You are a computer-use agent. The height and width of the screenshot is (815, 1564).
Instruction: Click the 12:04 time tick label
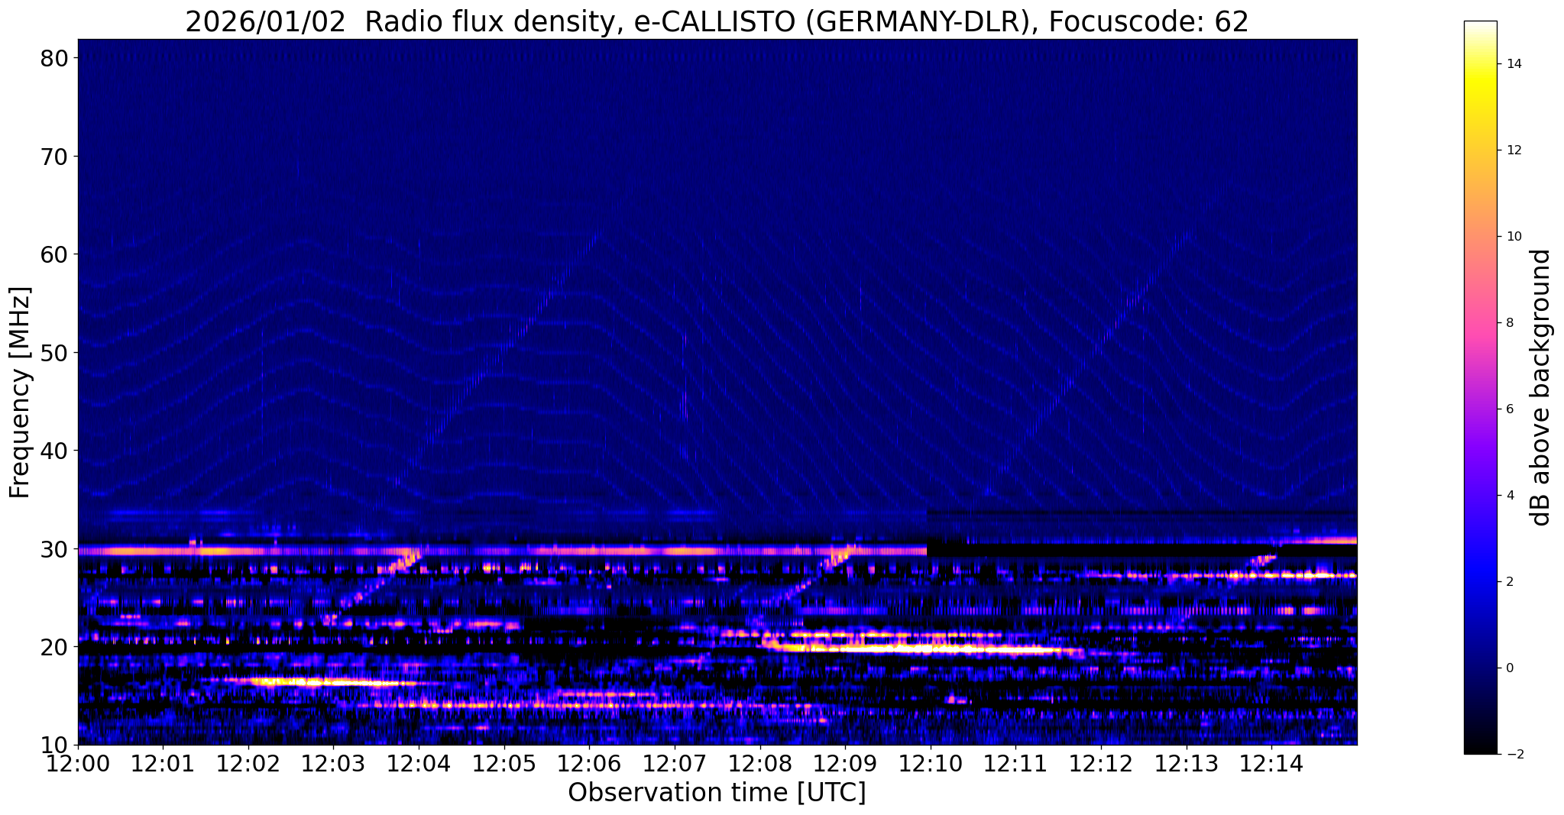click(419, 763)
